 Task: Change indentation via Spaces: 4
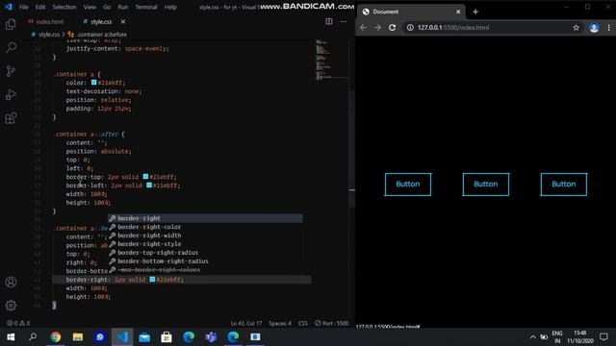(x=280, y=323)
